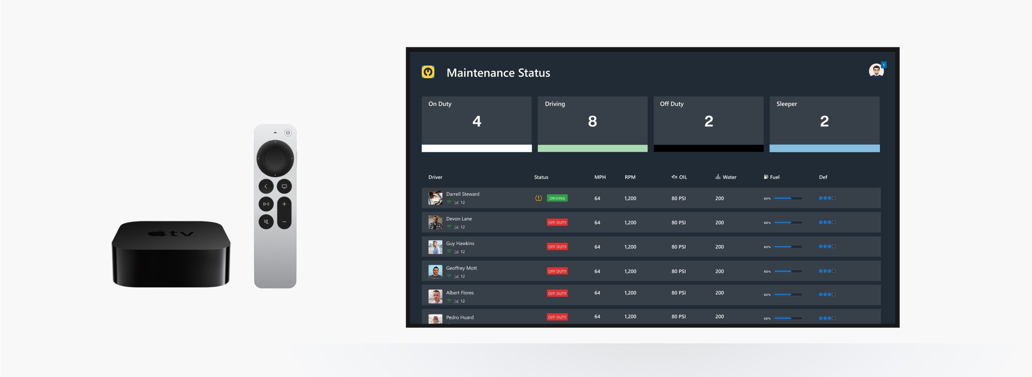Image resolution: width=1032 pixels, height=377 pixels.
Task: Click the fuel level bar for Albert Flores
Action: (x=788, y=295)
